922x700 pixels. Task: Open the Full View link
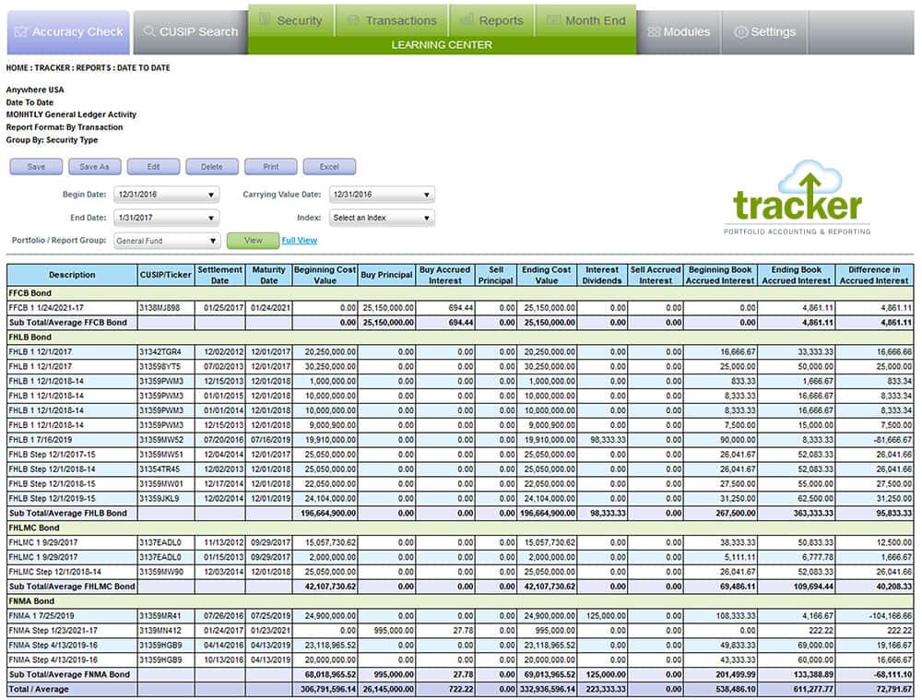[299, 241]
